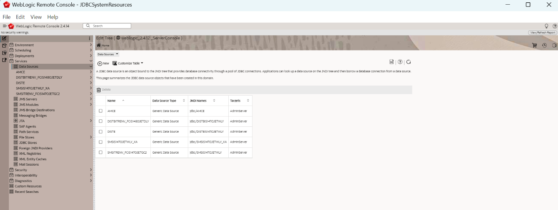Click the Mail Sessions grid icon
The image size is (558, 210).
click(x=16, y=164)
